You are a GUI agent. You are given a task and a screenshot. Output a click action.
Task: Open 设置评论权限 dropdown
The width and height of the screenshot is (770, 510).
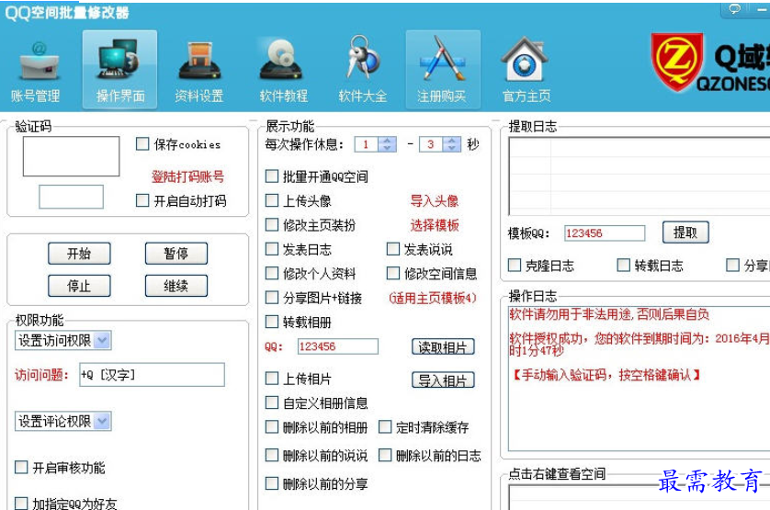click(x=63, y=421)
